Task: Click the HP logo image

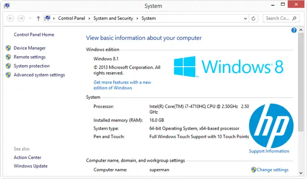Action: [271, 126]
